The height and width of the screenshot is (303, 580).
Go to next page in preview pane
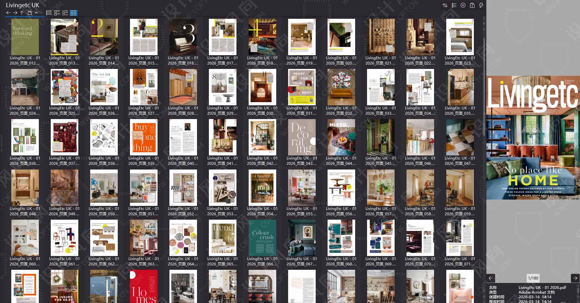point(575,278)
